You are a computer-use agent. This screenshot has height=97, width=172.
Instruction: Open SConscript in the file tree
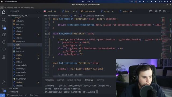(21, 79)
